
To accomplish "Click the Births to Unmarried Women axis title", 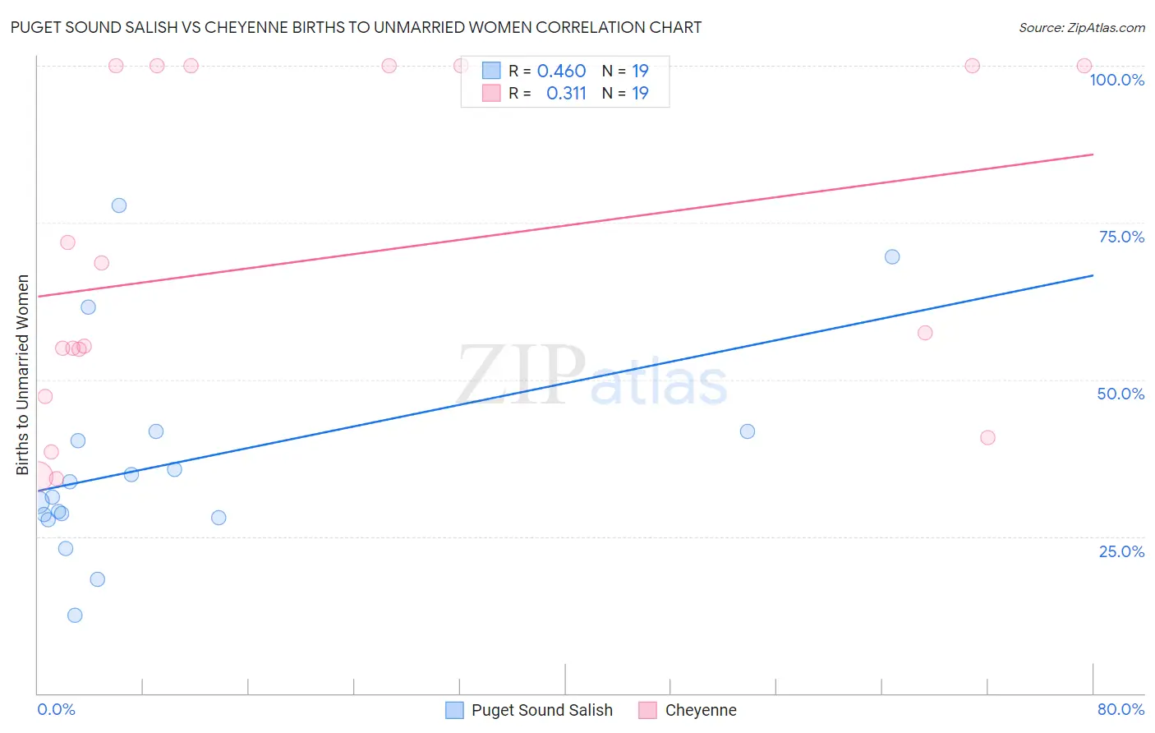I will (x=23, y=375).
